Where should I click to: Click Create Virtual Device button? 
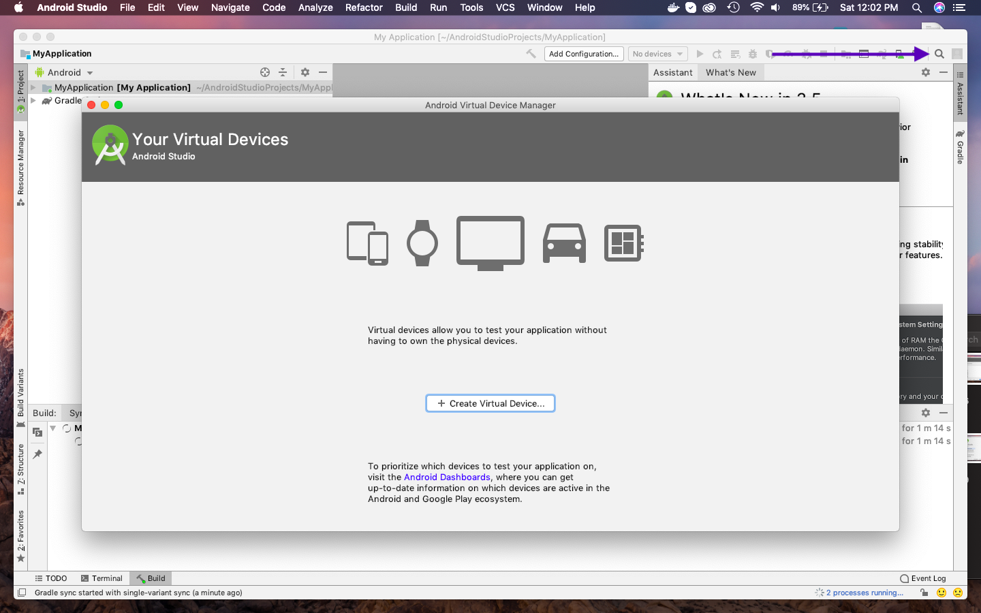490,403
